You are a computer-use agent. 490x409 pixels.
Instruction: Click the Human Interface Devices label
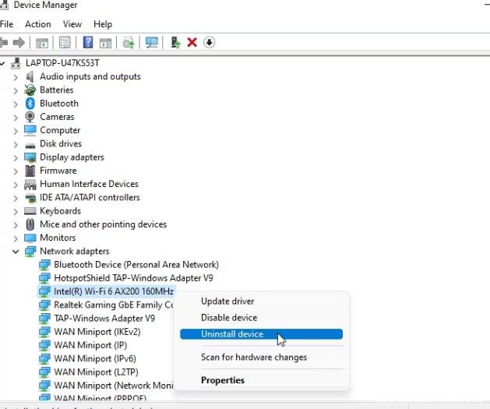[x=89, y=184]
